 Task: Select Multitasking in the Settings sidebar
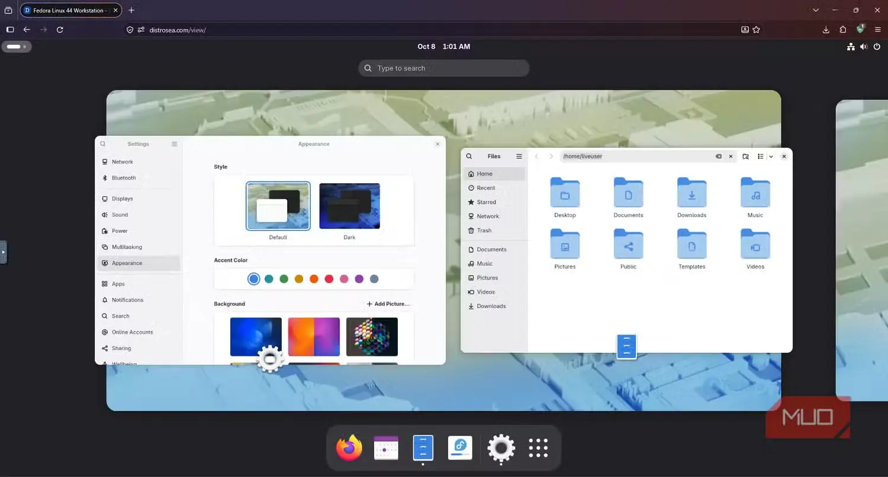click(x=139, y=247)
